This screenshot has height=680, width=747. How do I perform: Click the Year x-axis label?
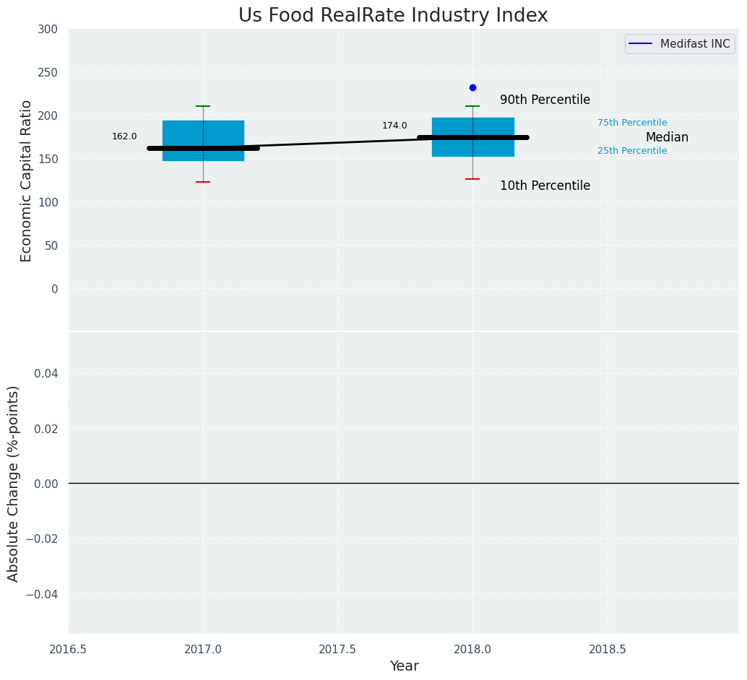[404, 666]
